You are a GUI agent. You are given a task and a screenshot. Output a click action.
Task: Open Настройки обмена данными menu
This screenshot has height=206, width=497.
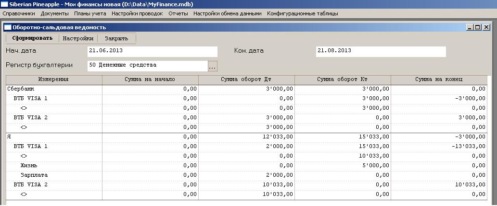pyautogui.click(x=227, y=13)
